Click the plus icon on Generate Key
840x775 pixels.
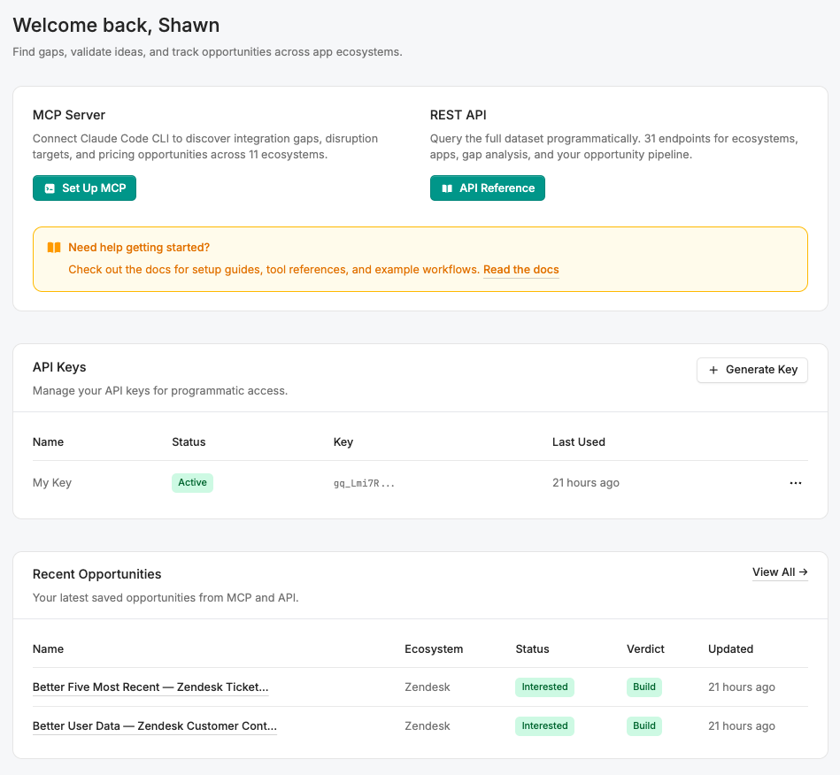(713, 370)
